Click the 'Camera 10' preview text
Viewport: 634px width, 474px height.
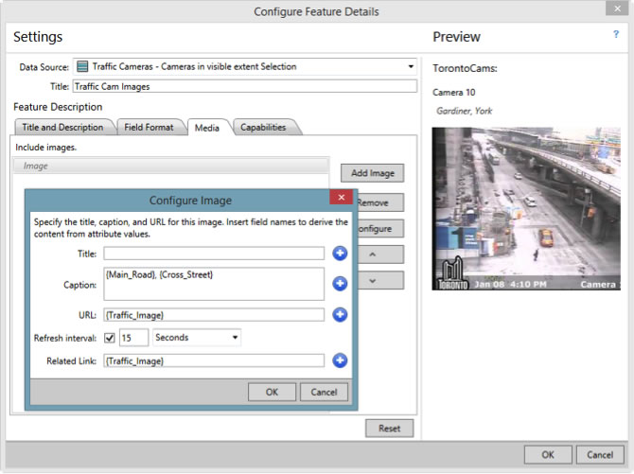[453, 92]
